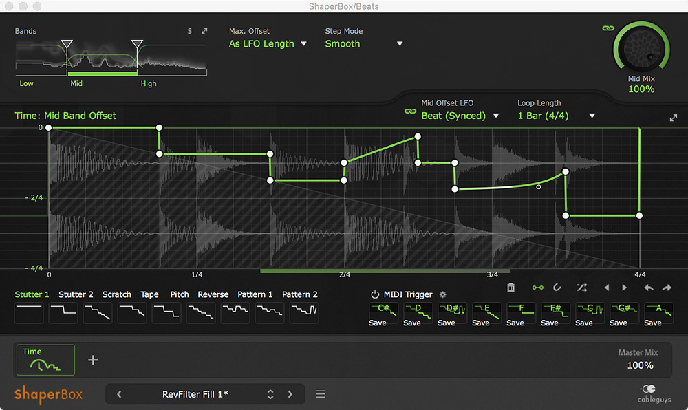Toggle the node link icon beside the trash
Viewport: 688px width, 410px height.
tap(537, 288)
